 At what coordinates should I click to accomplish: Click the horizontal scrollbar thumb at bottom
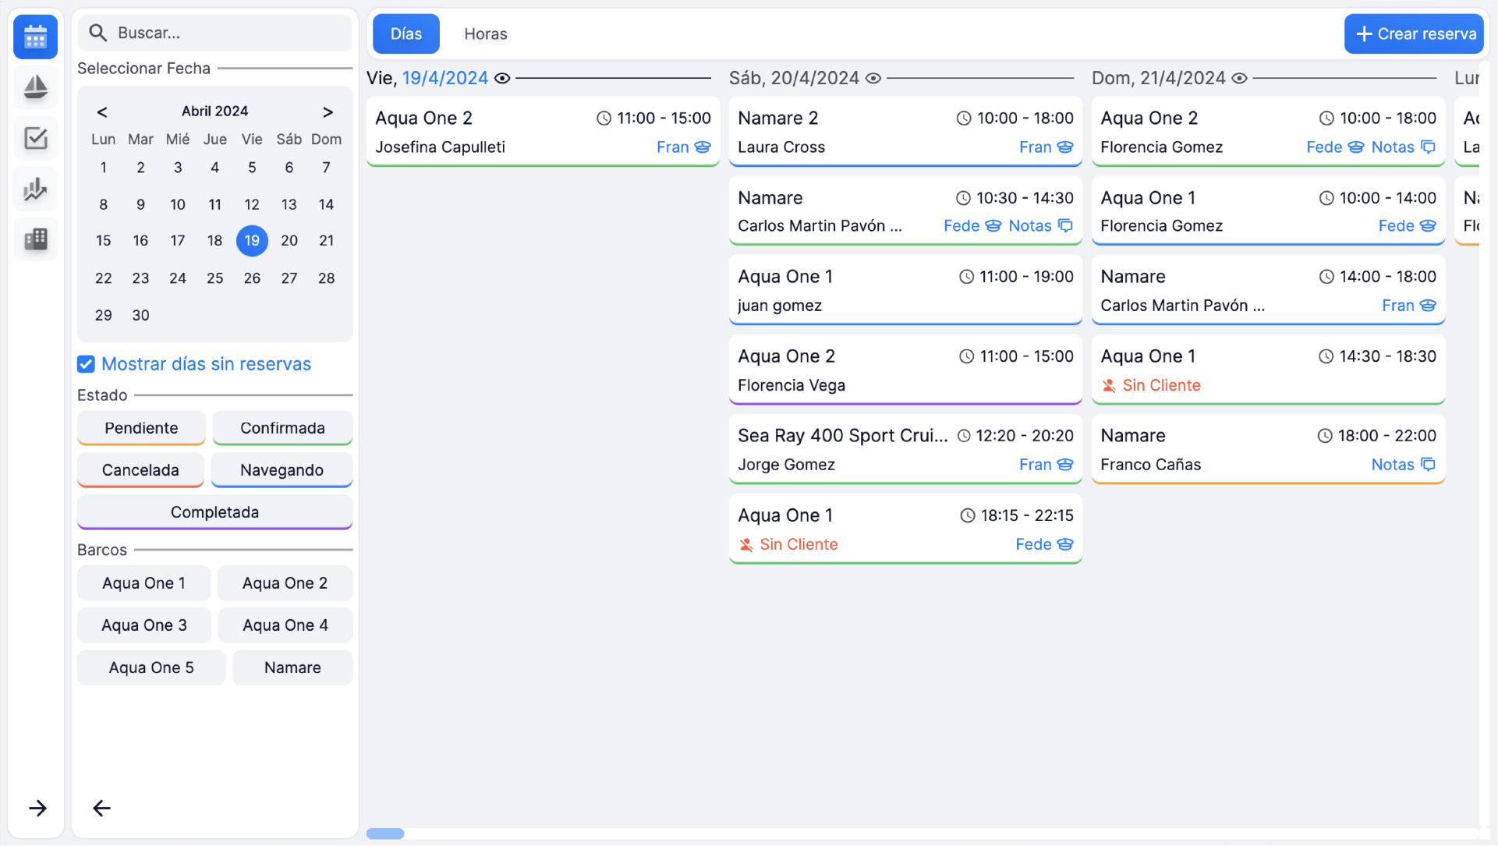(x=385, y=834)
